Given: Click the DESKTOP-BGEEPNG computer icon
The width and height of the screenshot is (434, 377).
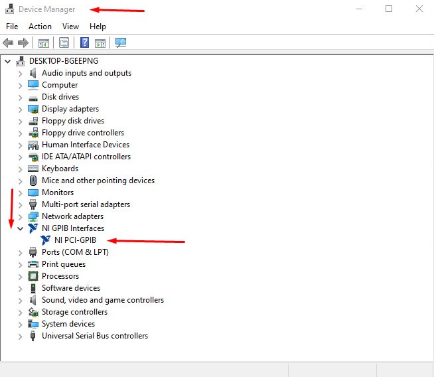Looking at the screenshot, I should point(20,61).
